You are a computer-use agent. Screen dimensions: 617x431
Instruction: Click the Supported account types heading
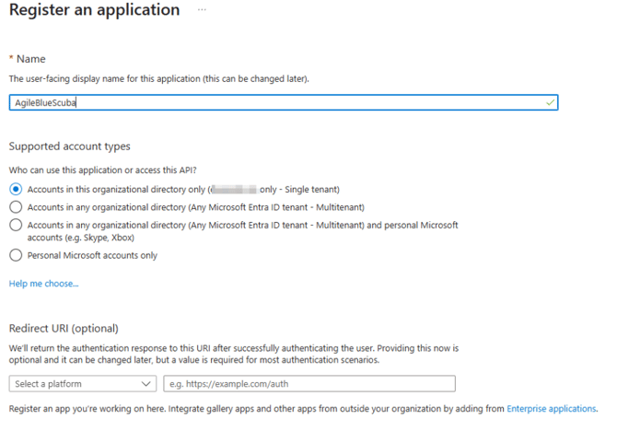tap(69, 146)
